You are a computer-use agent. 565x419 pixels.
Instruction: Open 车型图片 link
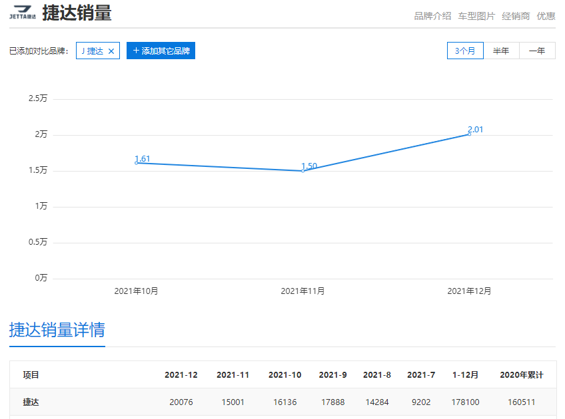[476, 16]
